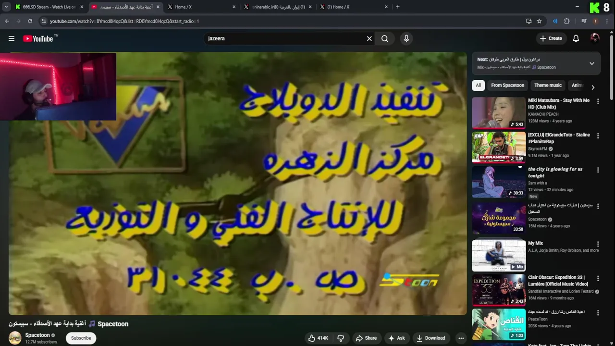Open a new browser tab
This screenshot has height=346, width=615.
click(397, 7)
